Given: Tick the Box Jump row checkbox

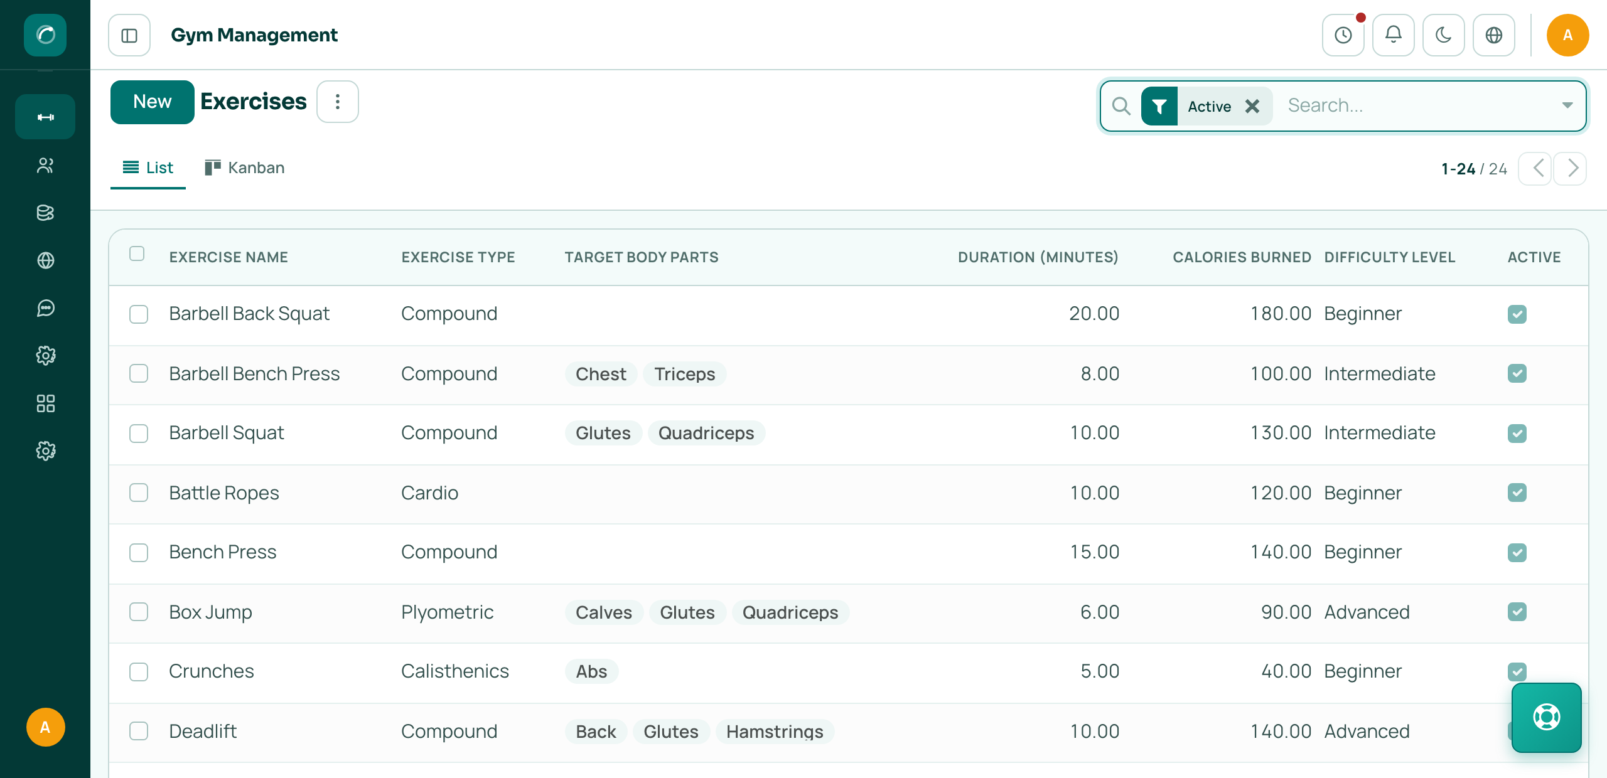Looking at the screenshot, I should click(139, 612).
